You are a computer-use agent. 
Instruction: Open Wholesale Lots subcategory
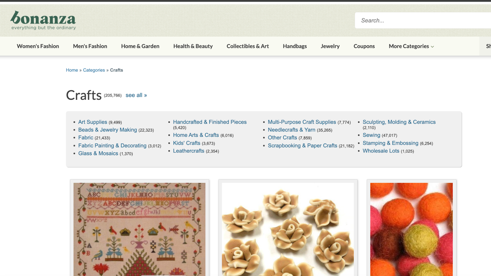pyautogui.click(x=381, y=151)
